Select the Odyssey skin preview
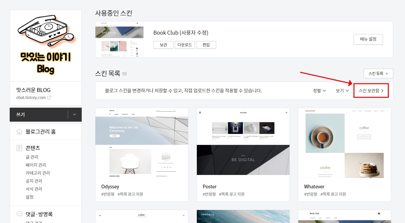 pos(142,143)
